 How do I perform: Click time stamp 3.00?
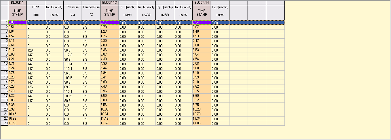202,45
